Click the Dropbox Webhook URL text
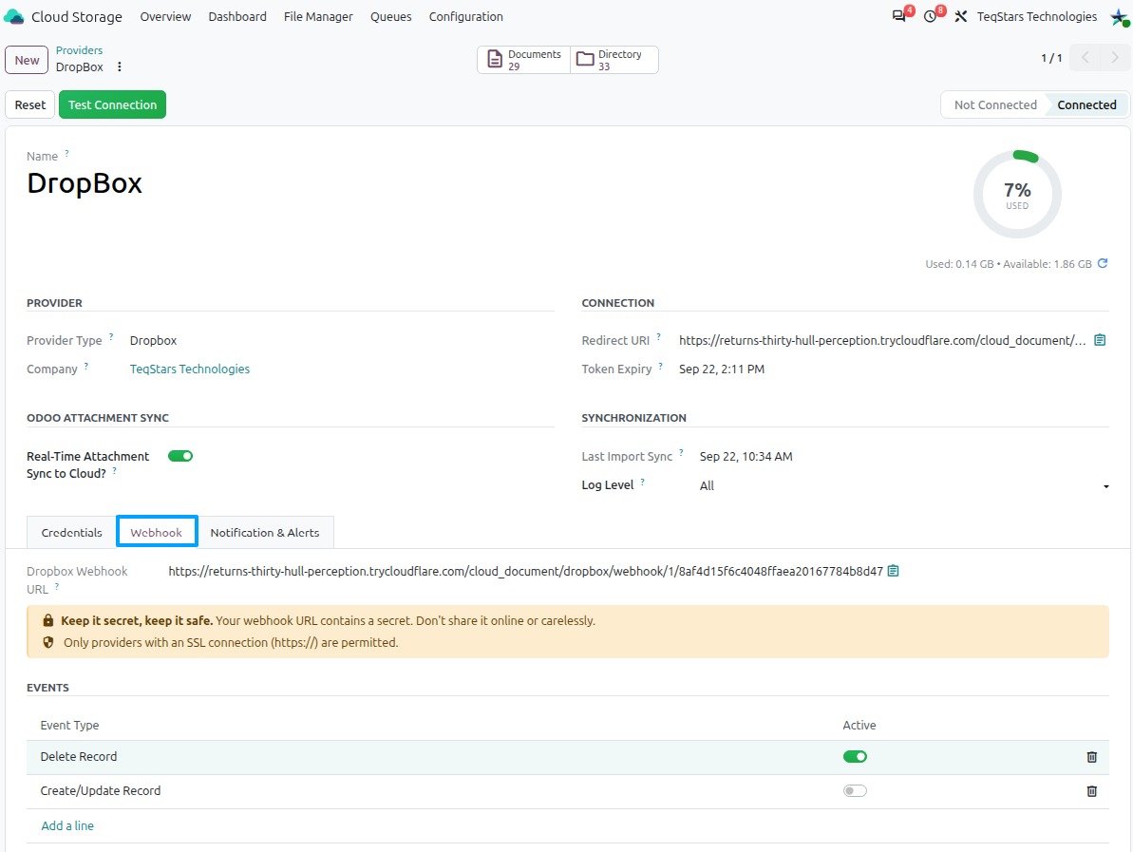Screen dimensions: 1133x852 [525, 571]
